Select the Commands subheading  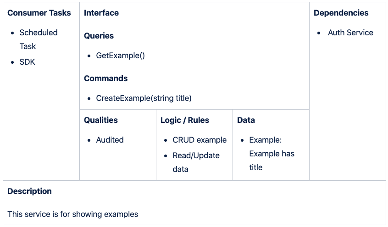click(x=105, y=78)
